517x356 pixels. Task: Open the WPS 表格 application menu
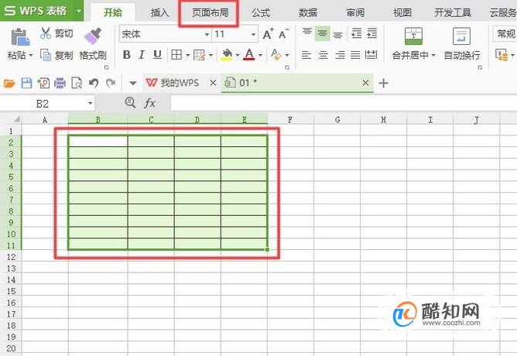coord(42,11)
